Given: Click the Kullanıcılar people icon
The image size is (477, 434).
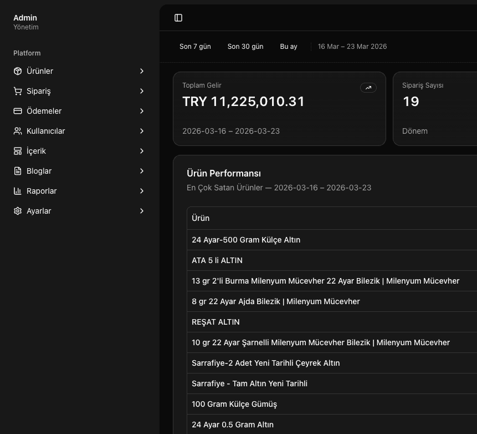Looking at the screenshot, I should pyautogui.click(x=18, y=131).
